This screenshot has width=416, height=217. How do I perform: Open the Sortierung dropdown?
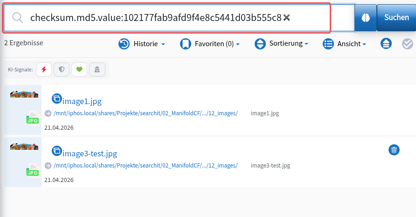tap(282, 43)
